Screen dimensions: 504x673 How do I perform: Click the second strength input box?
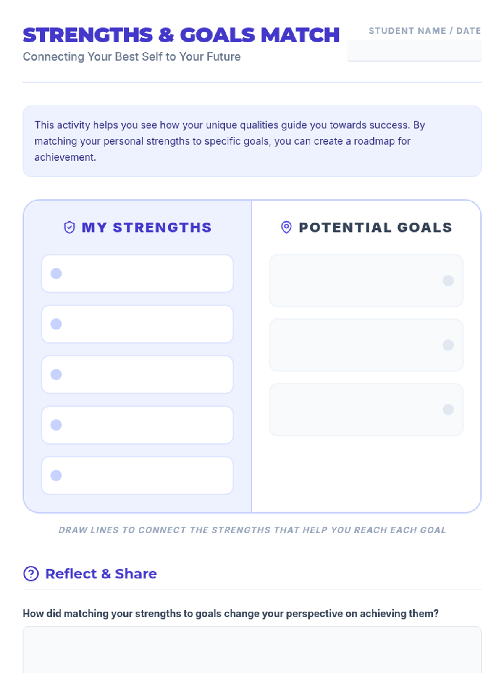[x=143, y=324]
